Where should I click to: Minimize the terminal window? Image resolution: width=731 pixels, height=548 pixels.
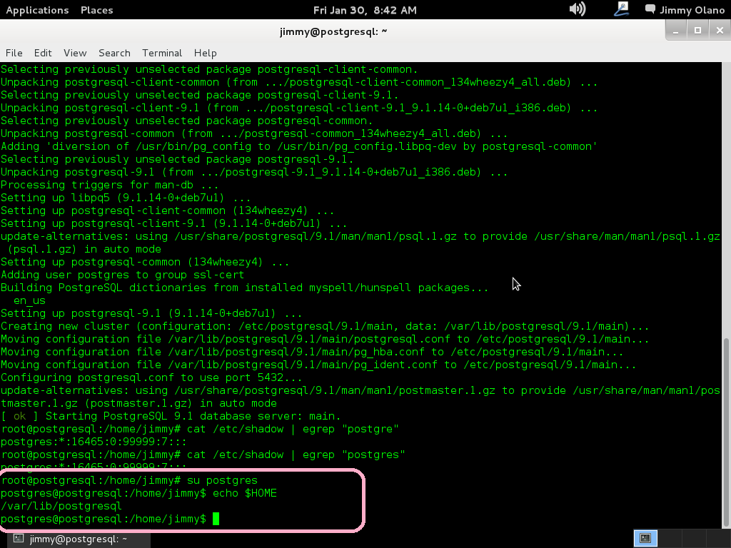tap(677, 30)
